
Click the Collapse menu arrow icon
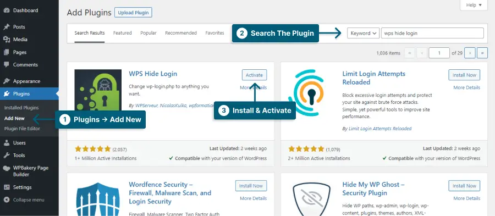(x=6, y=200)
